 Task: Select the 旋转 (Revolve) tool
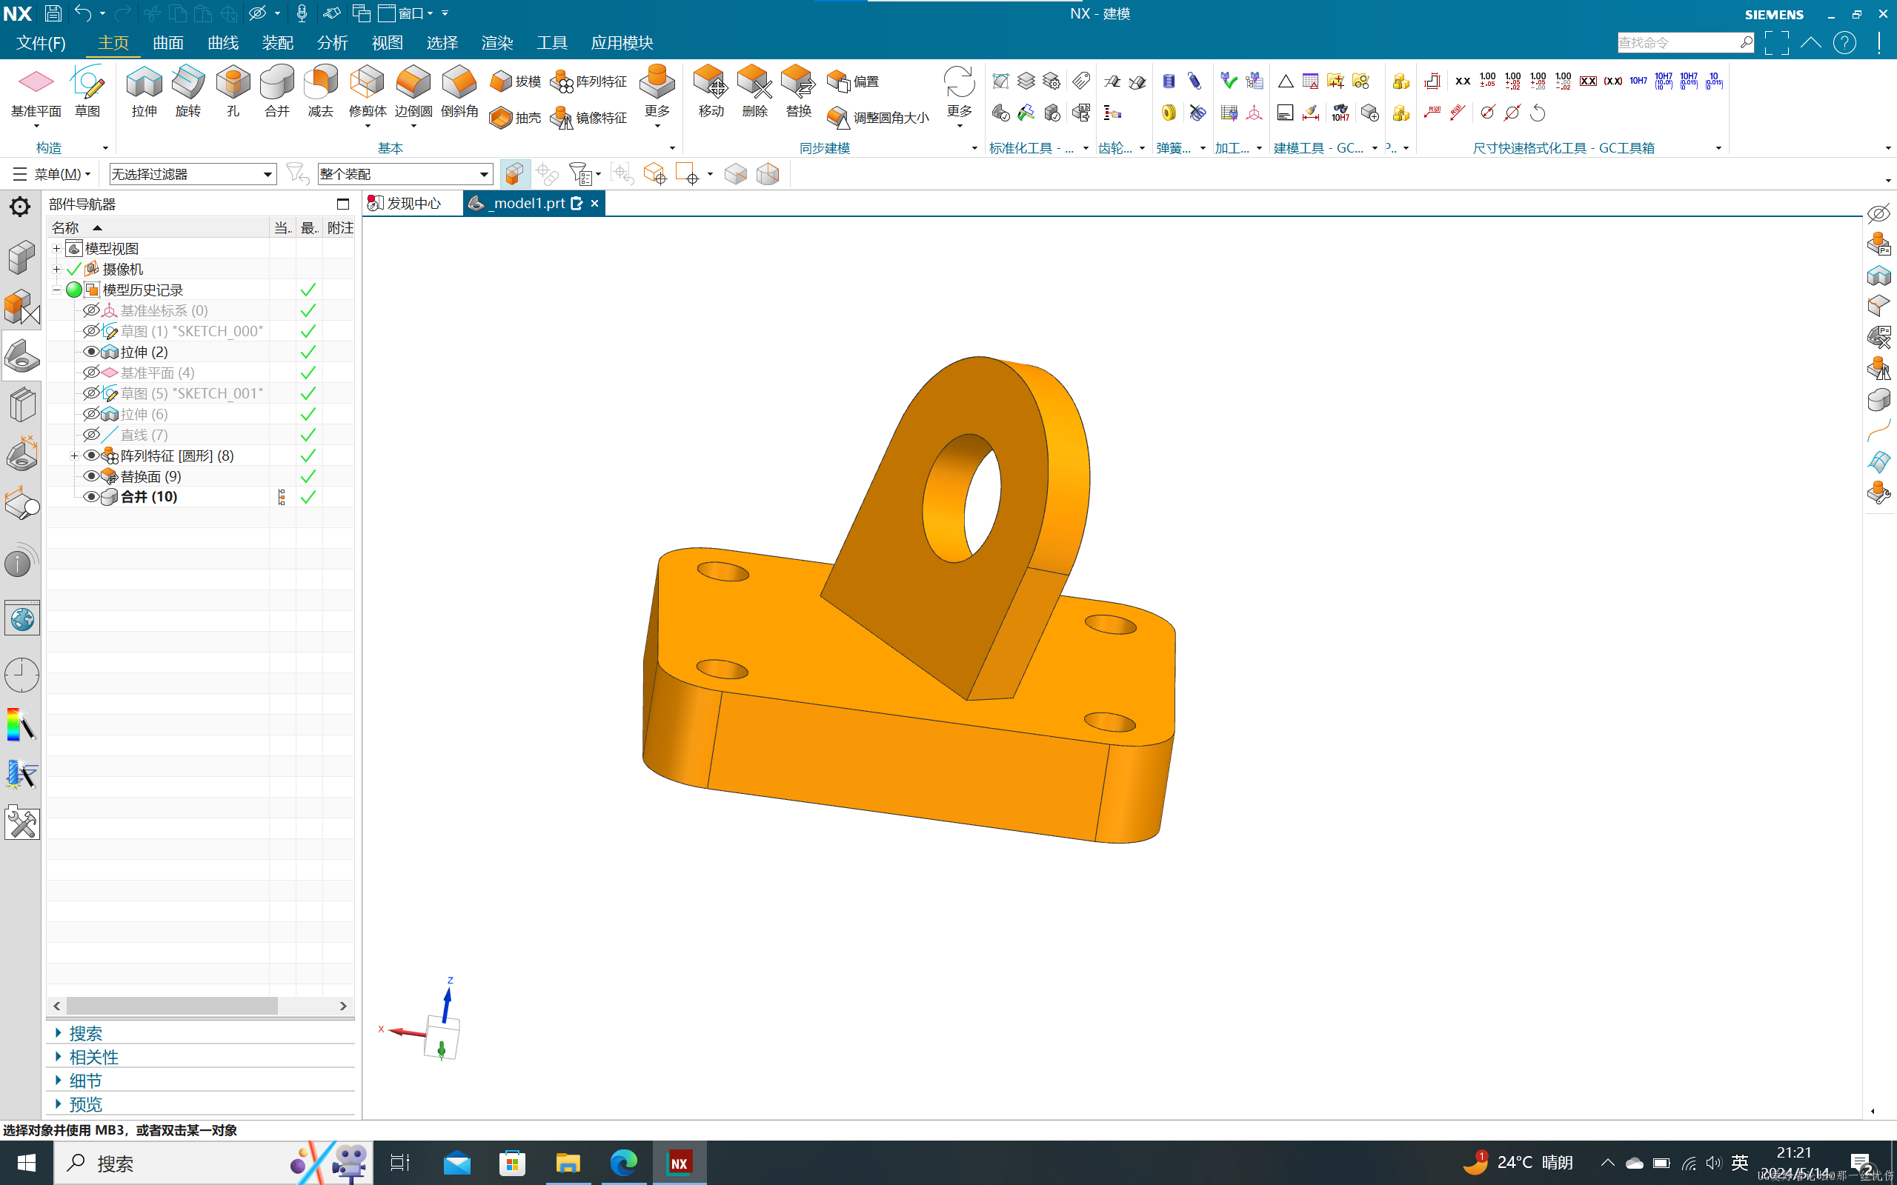(x=188, y=91)
